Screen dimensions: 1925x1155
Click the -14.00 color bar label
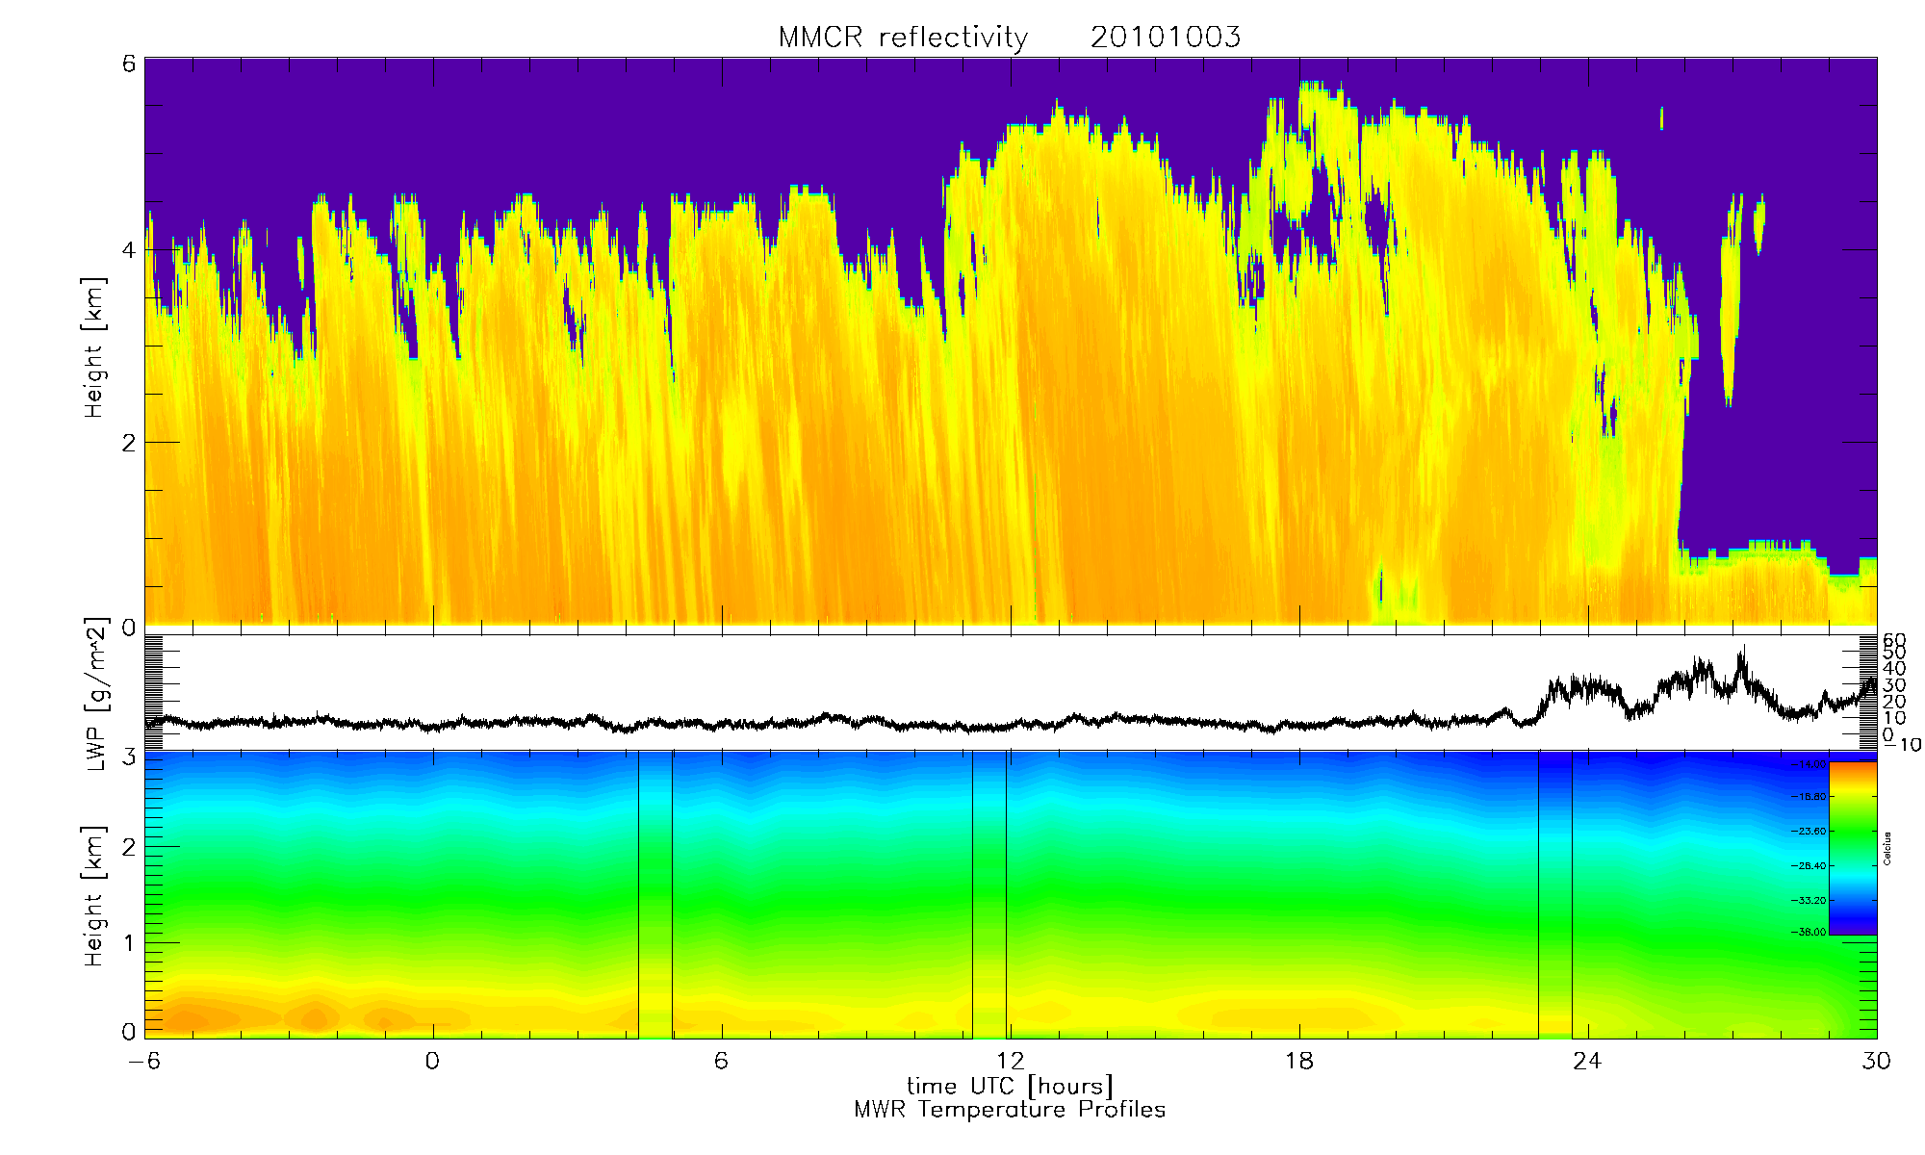tap(1810, 763)
